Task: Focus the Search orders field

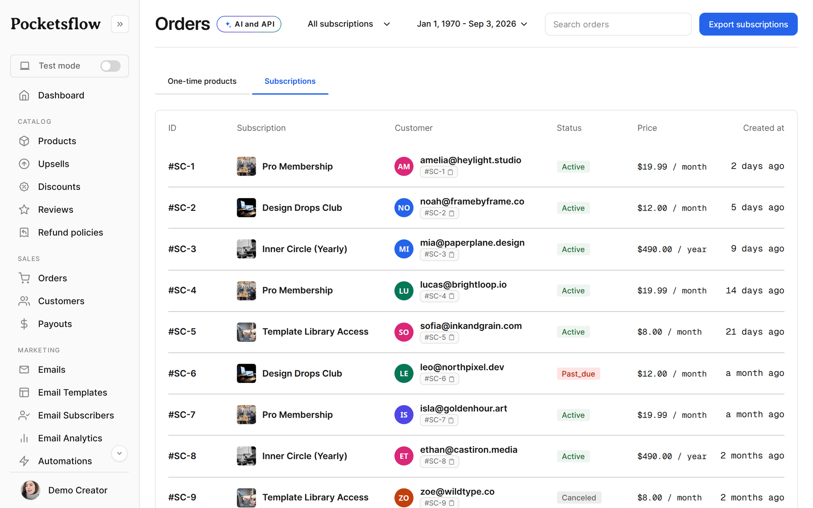Action: pyautogui.click(x=618, y=24)
